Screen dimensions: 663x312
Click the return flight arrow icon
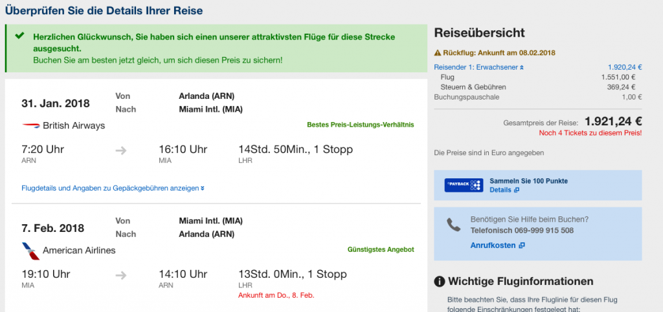[122, 276]
